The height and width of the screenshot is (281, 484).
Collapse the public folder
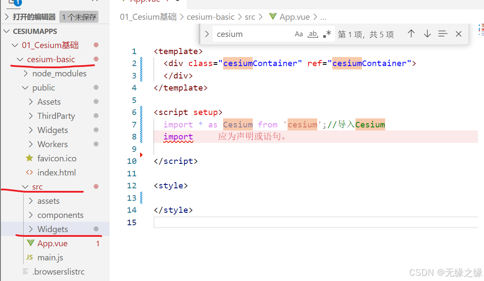pyautogui.click(x=25, y=88)
